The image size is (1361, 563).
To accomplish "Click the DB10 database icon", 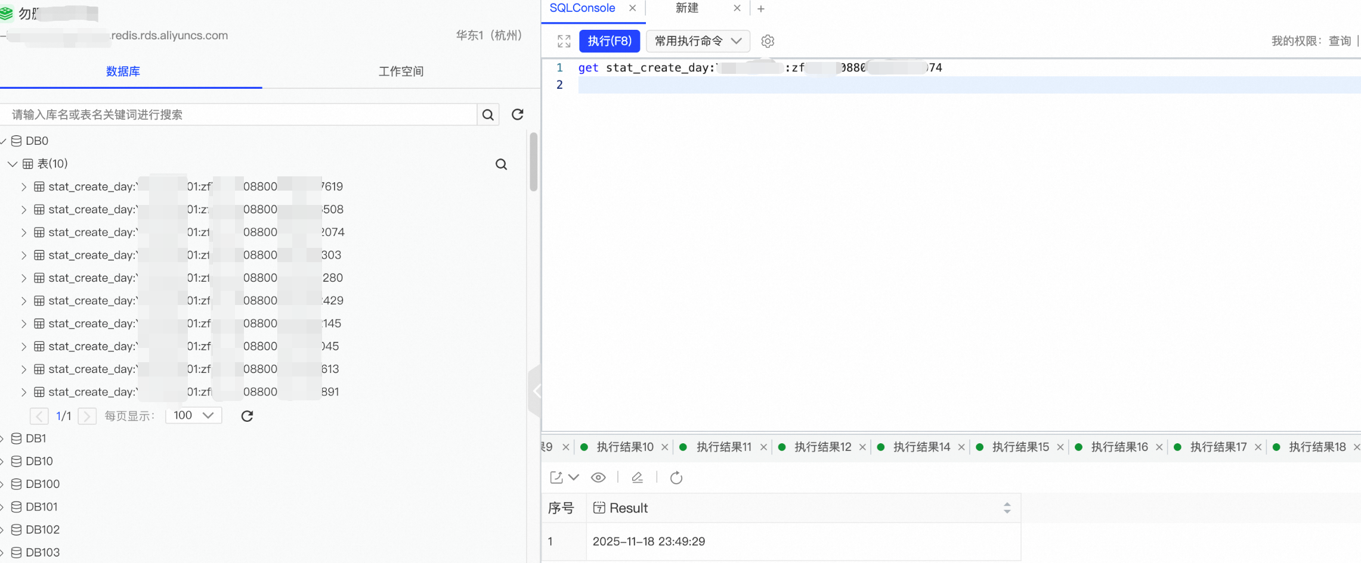I will (17, 461).
